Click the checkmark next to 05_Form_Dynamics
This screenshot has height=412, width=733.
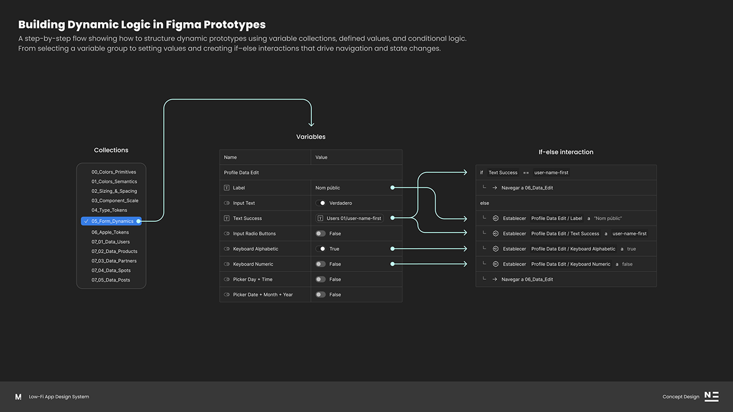pyautogui.click(x=86, y=221)
